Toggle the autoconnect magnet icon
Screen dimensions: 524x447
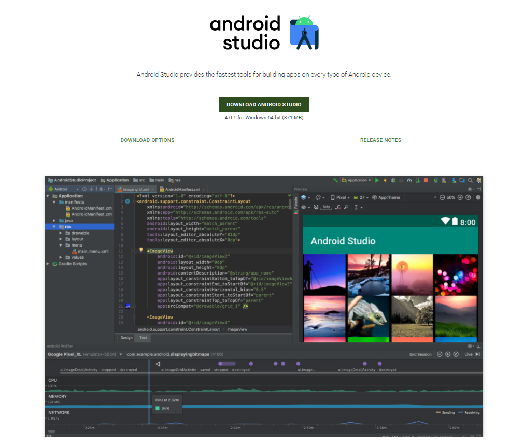316,207
